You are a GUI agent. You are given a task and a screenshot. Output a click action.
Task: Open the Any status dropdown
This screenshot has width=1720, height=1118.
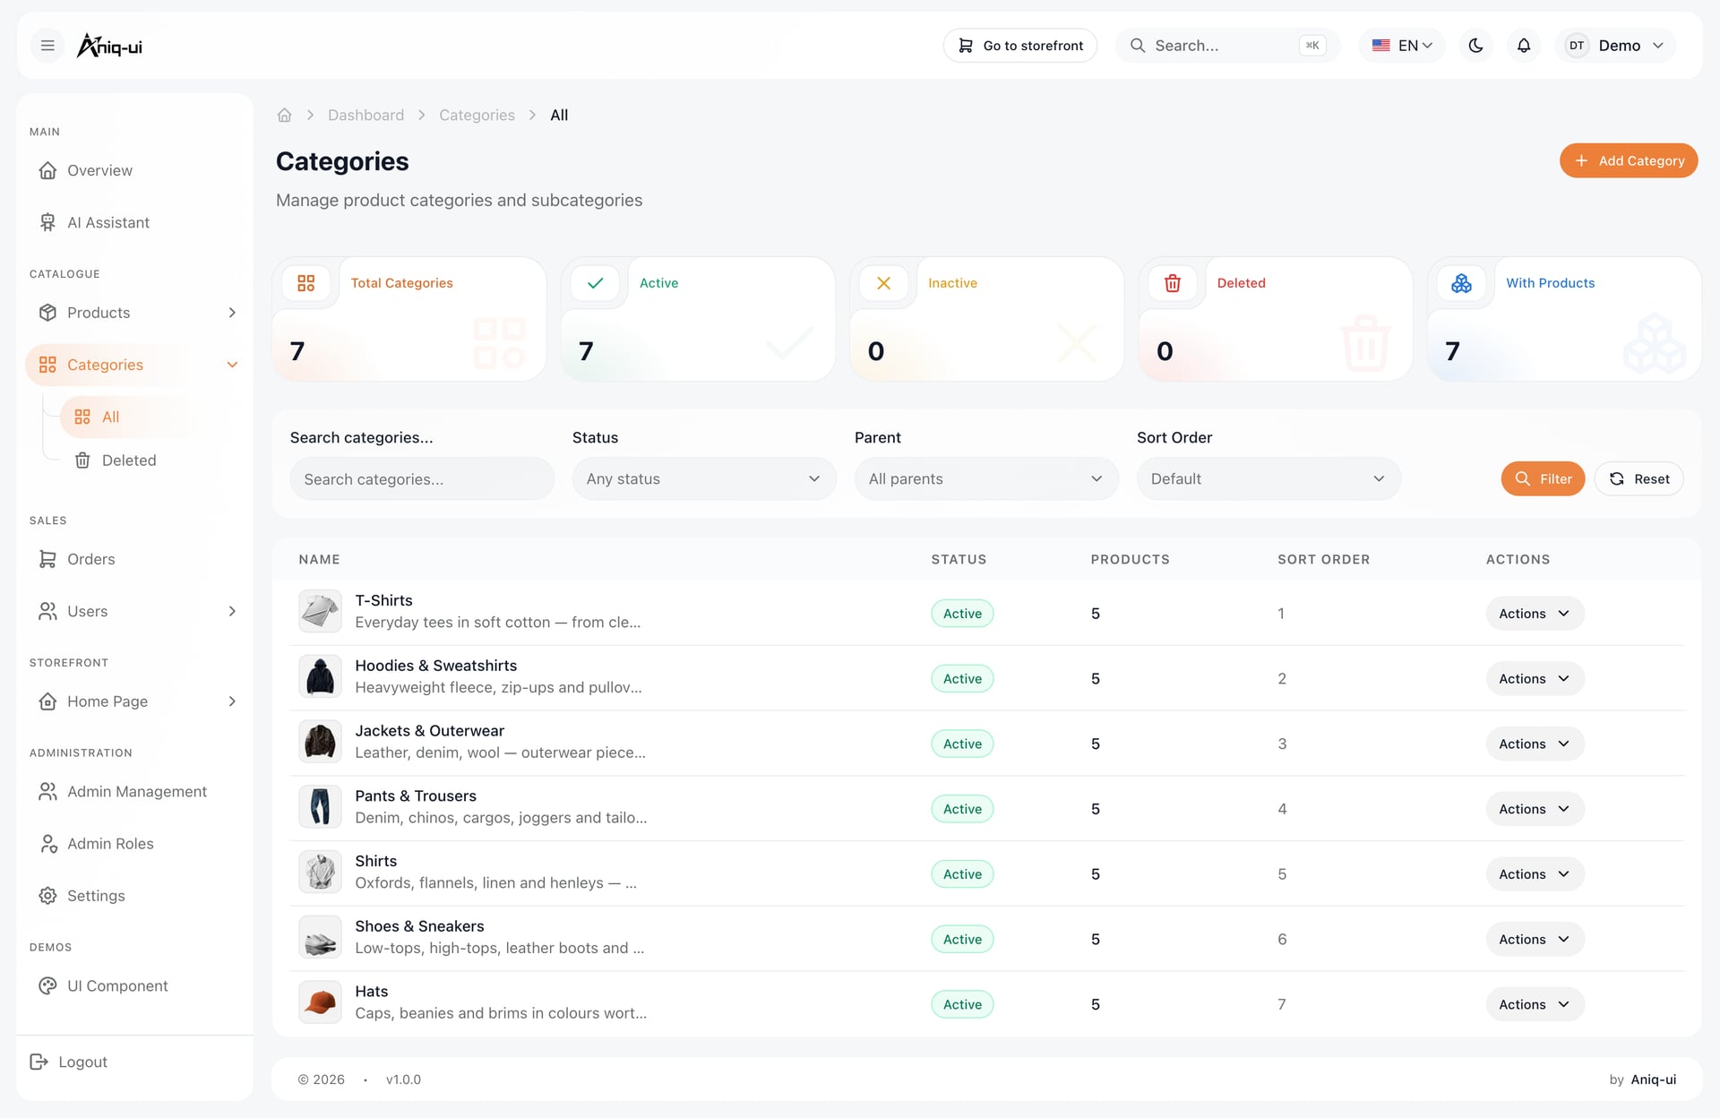pyautogui.click(x=704, y=479)
